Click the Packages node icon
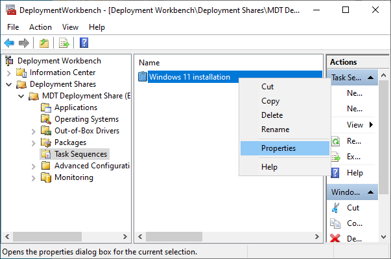Image resolution: width=391 pixels, height=259 pixels. (x=46, y=142)
